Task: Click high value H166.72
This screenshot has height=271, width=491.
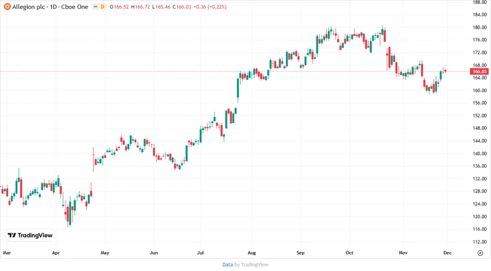Action: pyautogui.click(x=140, y=7)
